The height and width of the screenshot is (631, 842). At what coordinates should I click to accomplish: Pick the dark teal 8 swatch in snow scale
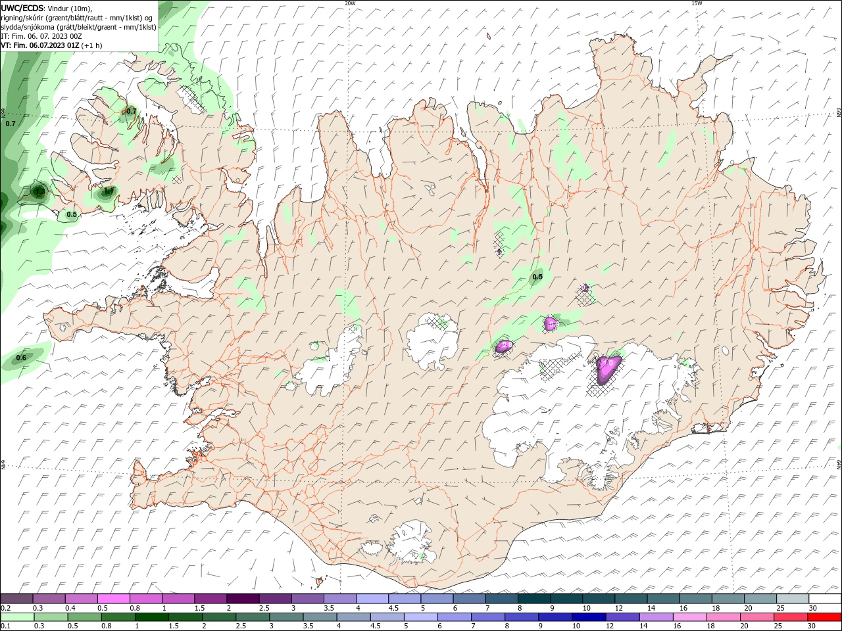pos(533,599)
